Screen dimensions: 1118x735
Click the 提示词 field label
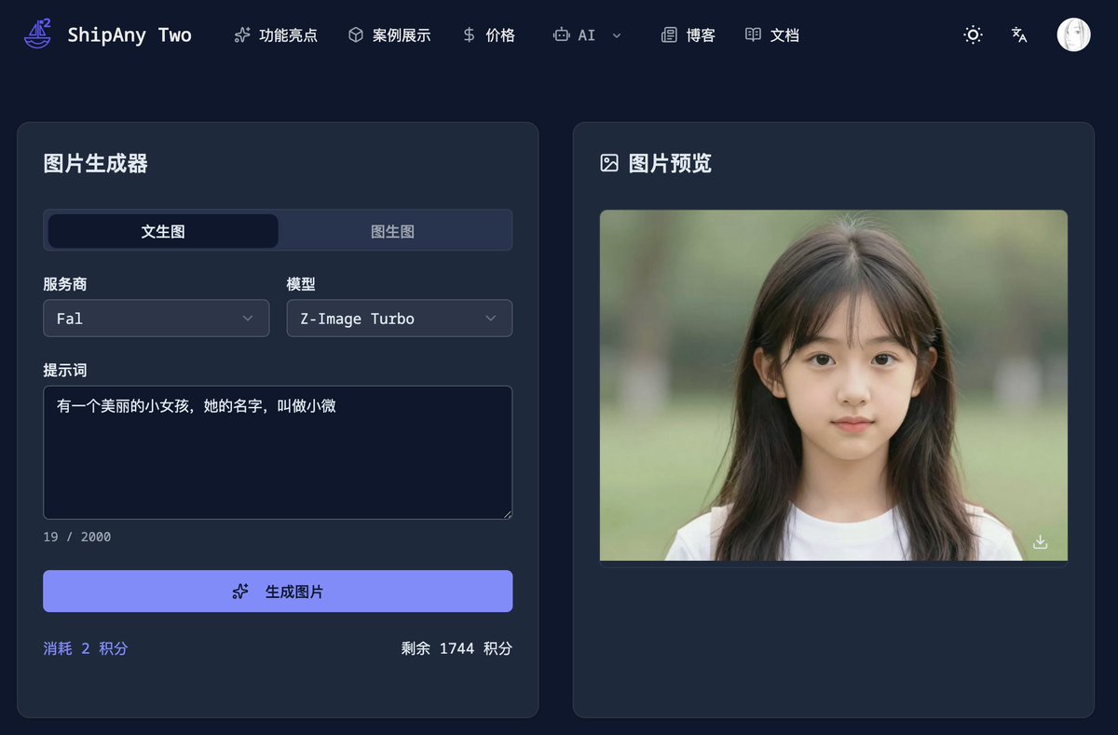[65, 370]
